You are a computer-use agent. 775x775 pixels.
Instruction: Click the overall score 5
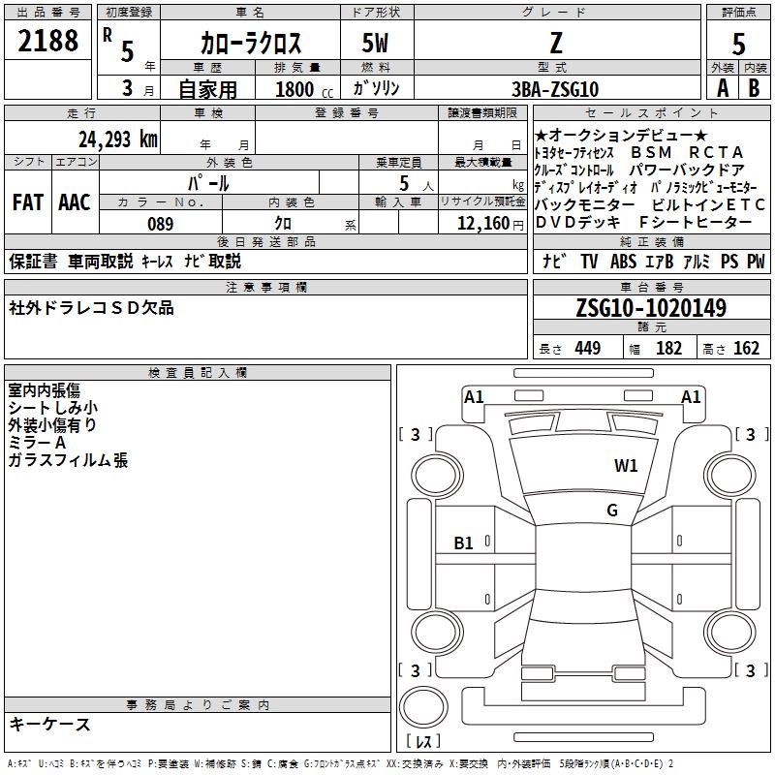(x=738, y=45)
